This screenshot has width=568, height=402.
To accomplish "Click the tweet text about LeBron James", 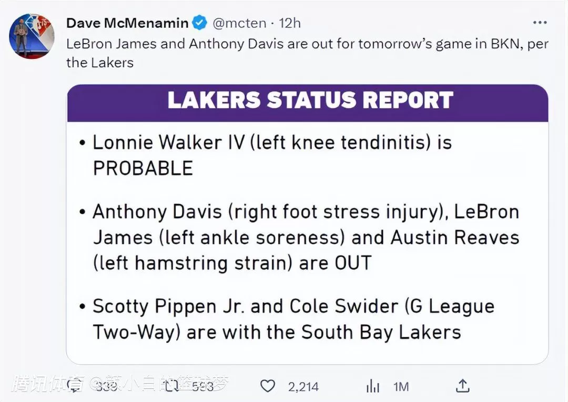I will [307, 53].
